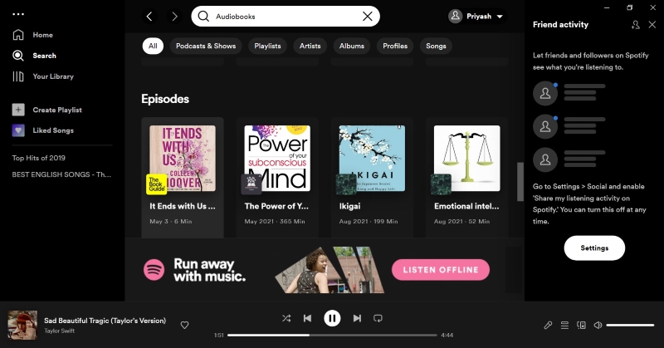This screenshot has width=664, height=348.
Task: Clear the Audiobooks search text
Action: (367, 17)
